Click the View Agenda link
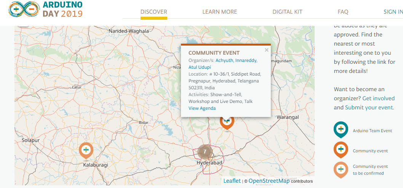Image resolution: width=403 pixels, height=188 pixels. point(202,108)
